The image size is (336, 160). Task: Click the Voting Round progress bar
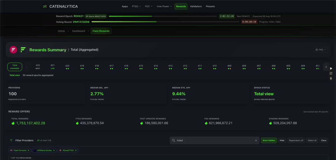pos(165,22)
